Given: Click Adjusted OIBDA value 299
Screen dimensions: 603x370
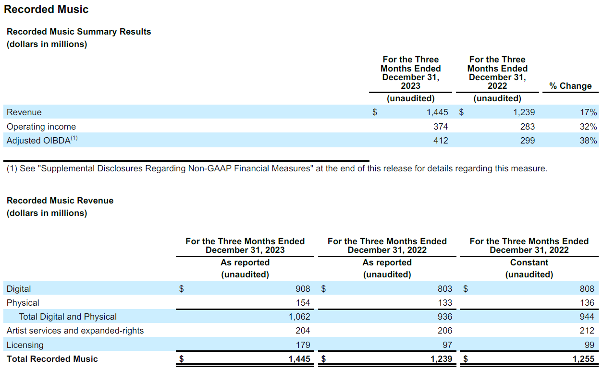Looking at the screenshot, I should (527, 141).
